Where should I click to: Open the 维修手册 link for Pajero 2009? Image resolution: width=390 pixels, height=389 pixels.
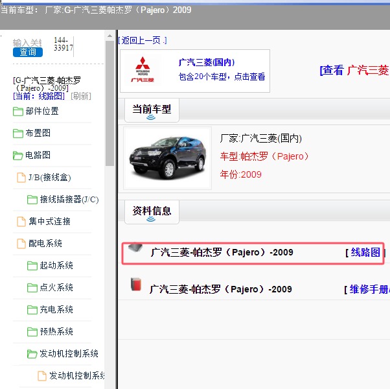click(x=370, y=289)
